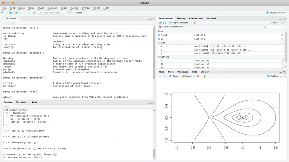The height and width of the screenshot is (162, 289).
Task: Open the Addins dropdown menu
Action: click(x=78, y=13)
